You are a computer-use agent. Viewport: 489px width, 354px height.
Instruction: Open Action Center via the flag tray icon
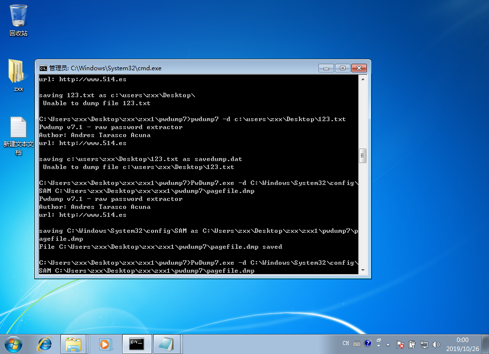400,344
